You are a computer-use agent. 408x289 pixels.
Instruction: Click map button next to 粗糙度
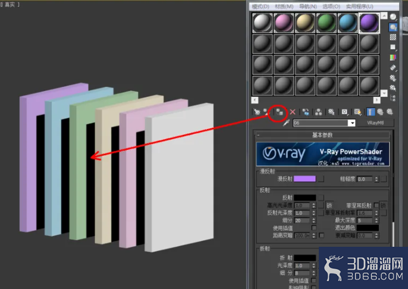(384, 179)
